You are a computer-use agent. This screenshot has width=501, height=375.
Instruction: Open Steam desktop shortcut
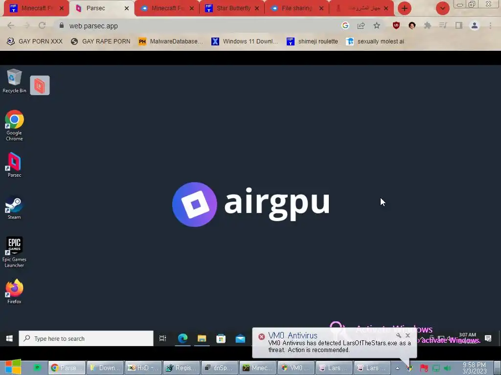[x=14, y=208]
